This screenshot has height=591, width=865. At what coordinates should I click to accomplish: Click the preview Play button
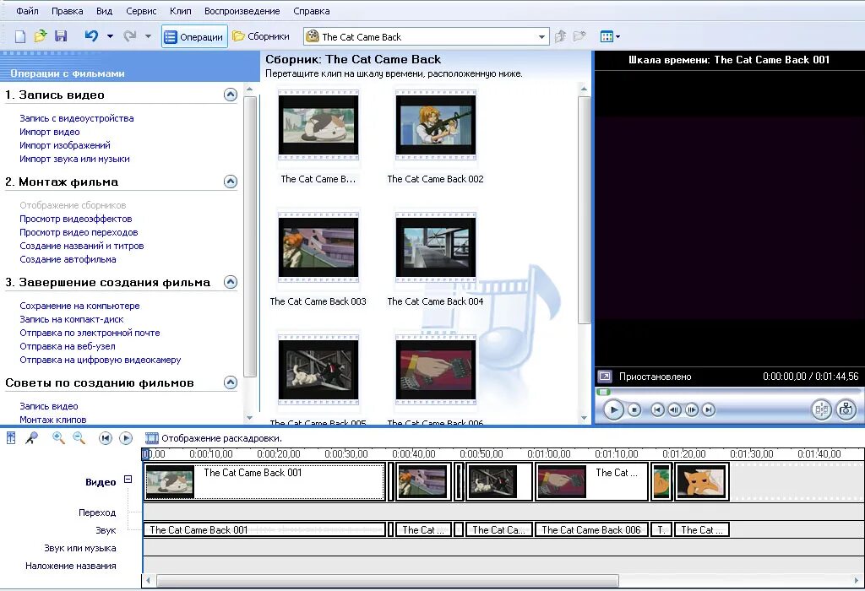coord(613,409)
